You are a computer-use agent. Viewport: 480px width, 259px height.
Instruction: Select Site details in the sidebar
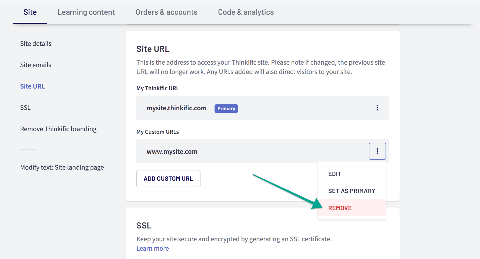click(x=36, y=44)
